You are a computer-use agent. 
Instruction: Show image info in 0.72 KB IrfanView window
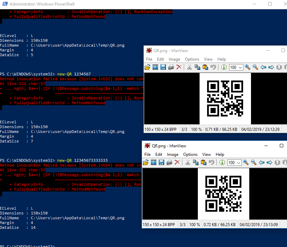[x=222, y=162]
